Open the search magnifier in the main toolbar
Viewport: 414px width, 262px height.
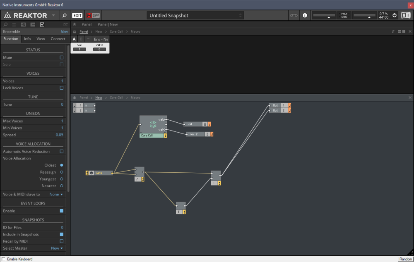(x=64, y=16)
